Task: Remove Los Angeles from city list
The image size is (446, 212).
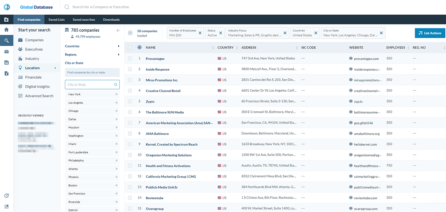Action: tap(116, 103)
